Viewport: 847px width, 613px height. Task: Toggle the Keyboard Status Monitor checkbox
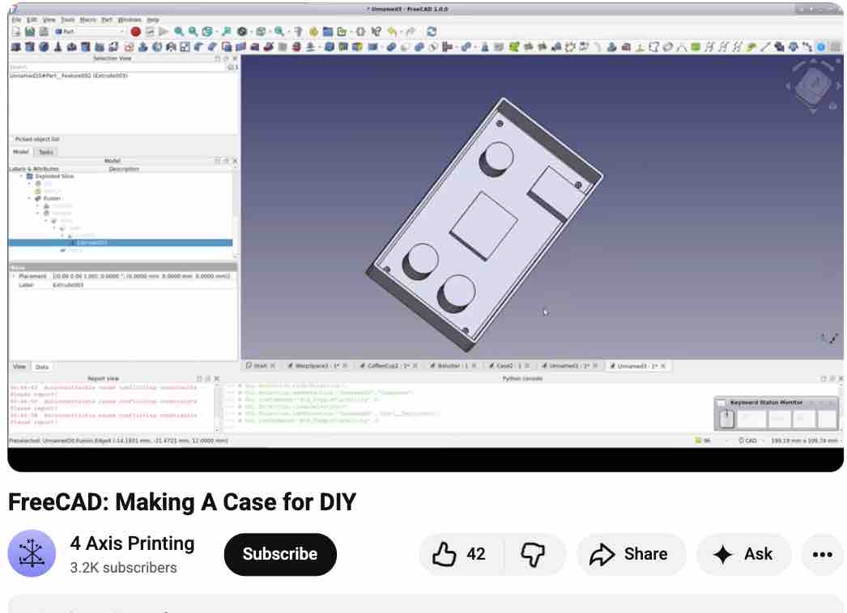tap(721, 403)
